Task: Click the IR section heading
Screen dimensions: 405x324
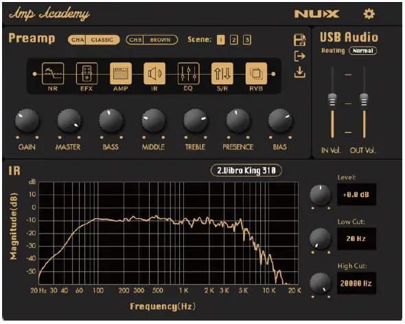Action: 14,171
